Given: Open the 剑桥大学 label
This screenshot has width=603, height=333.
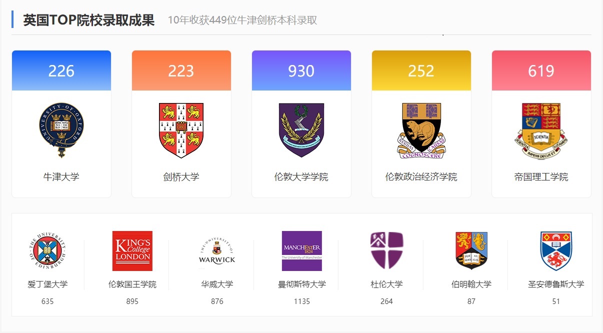Looking at the screenshot, I should click(x=181, y=177).
